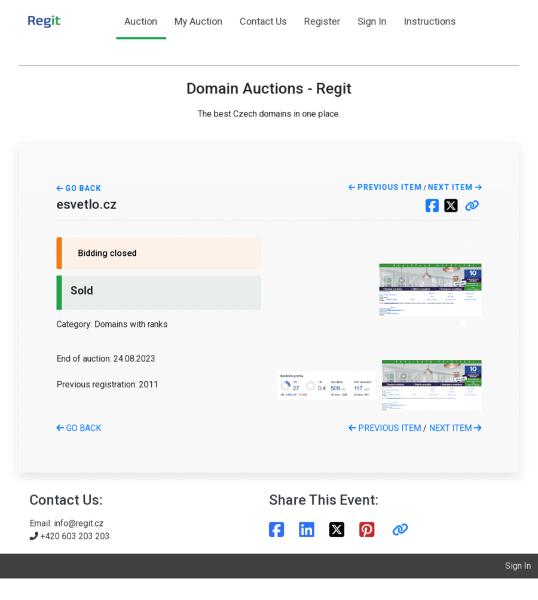Share this event on Facebook in footer

pos(276,529)
